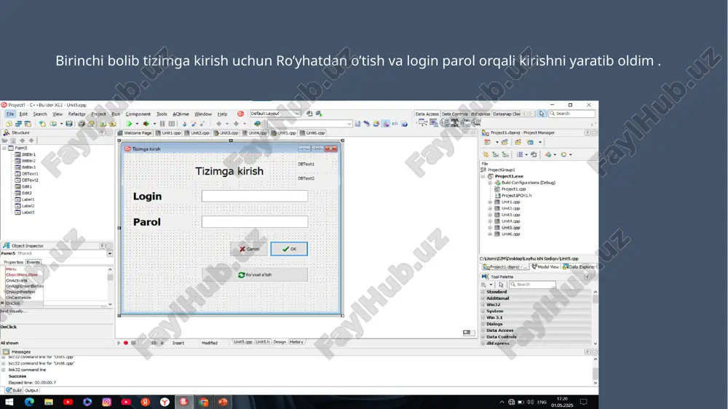Switch to the Design tab at editor bottom
The width and height of the screenshot is (728, 409).
[280, 342]
